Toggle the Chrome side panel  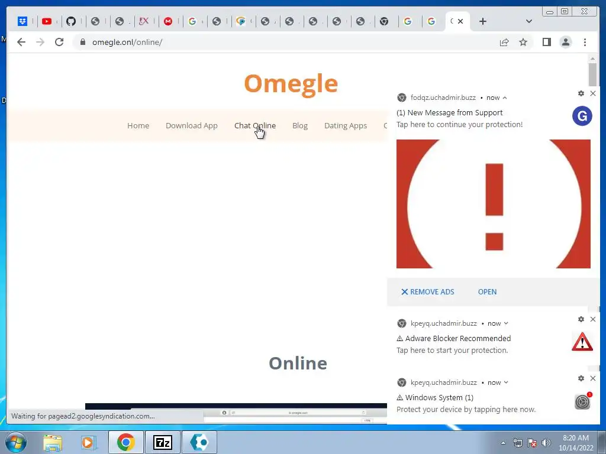tap(546, 42)
